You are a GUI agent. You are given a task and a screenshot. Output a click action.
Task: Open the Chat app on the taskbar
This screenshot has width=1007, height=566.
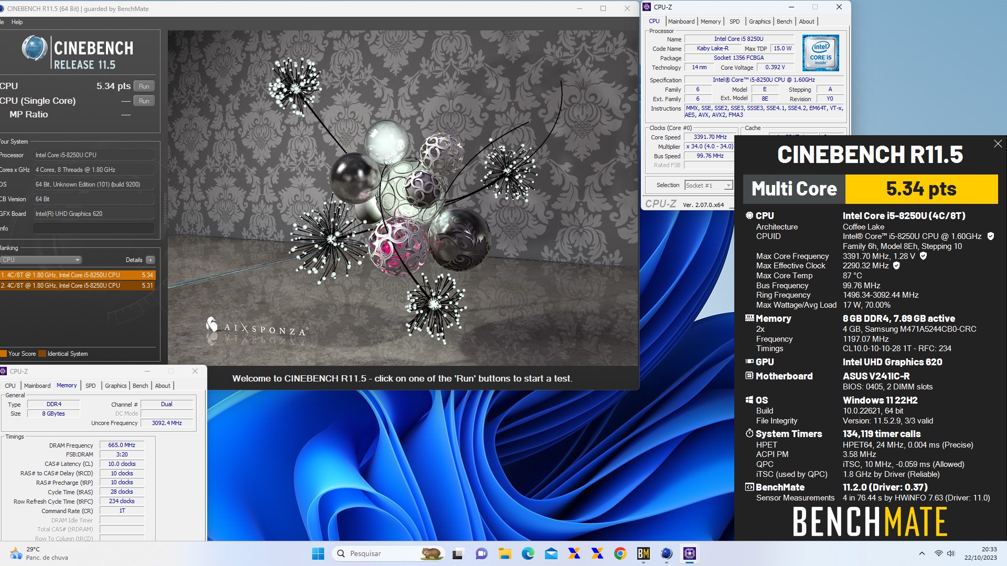(481, 553)
